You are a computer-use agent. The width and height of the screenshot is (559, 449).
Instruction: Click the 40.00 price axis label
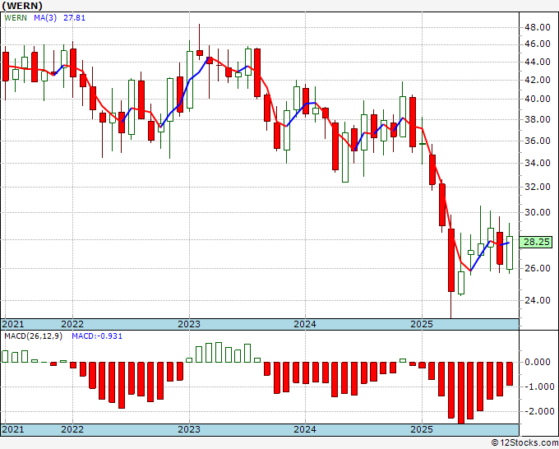537,99
